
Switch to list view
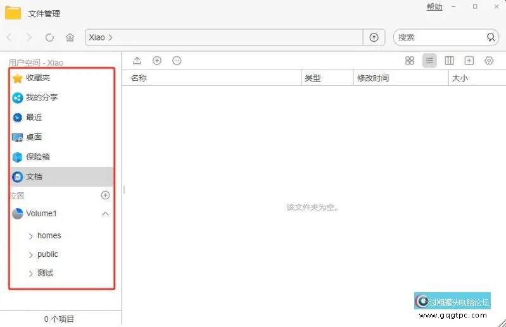(x=429, y=60)
